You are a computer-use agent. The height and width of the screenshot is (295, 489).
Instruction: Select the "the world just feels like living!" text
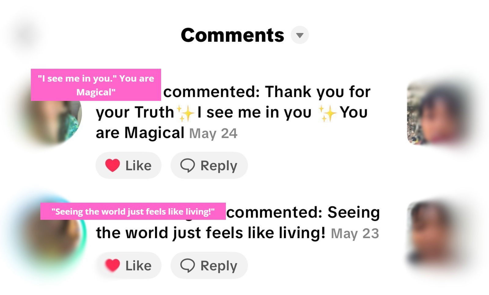(x=210, y=233)
